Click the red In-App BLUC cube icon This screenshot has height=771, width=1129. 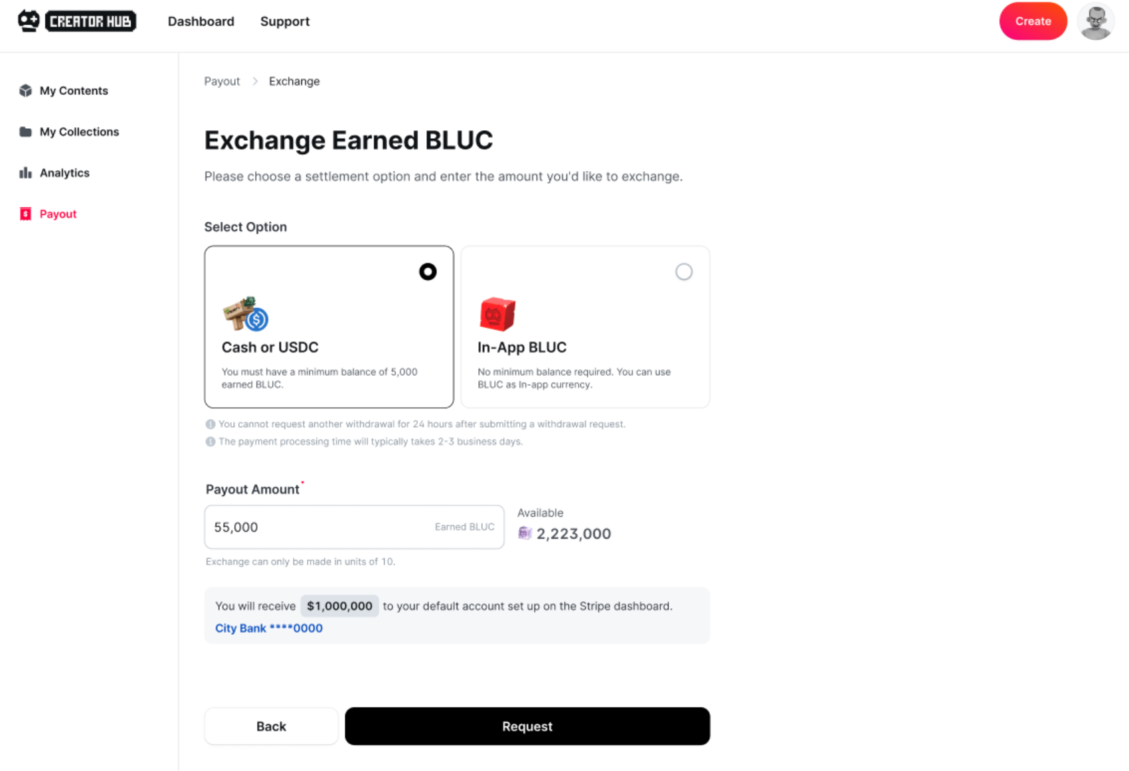497,314
